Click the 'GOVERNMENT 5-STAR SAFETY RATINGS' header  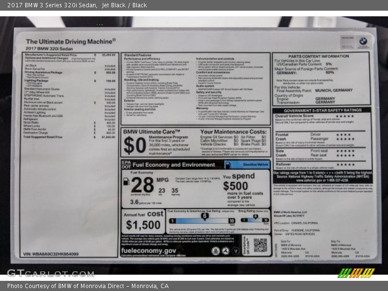[323, 111]
